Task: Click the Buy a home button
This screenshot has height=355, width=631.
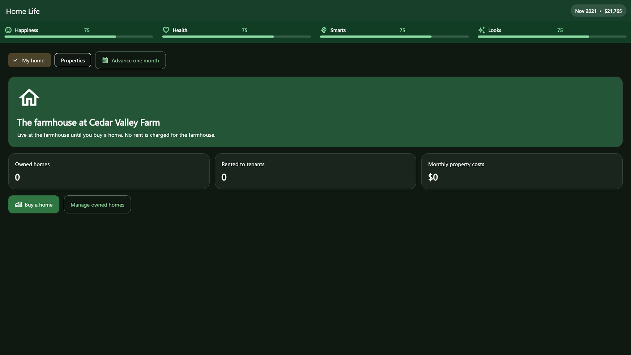Action: [x=34, y=204]
